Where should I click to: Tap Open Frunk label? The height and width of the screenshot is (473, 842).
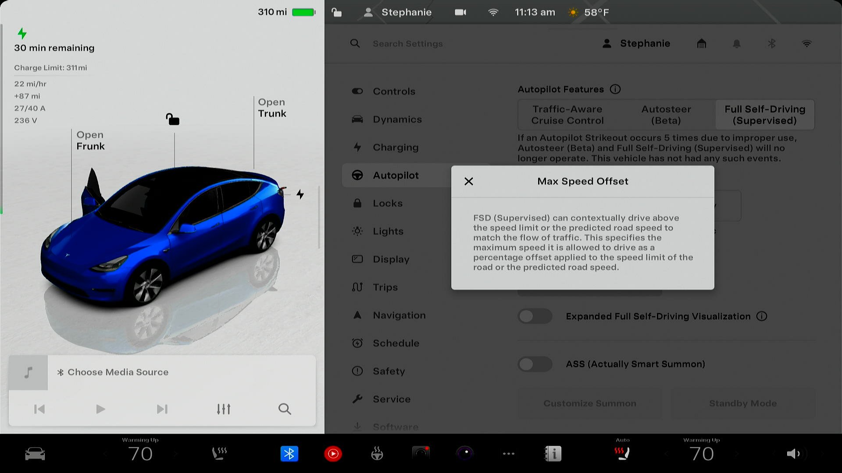[90, 141]
